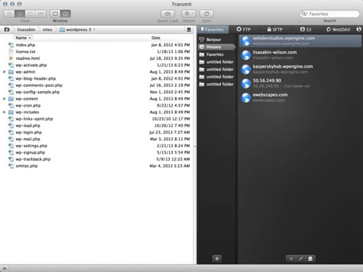The height and width of the screenshot is (272, 363).
Task: Open the wordpress 3 path dropdown
Action: 77,30
